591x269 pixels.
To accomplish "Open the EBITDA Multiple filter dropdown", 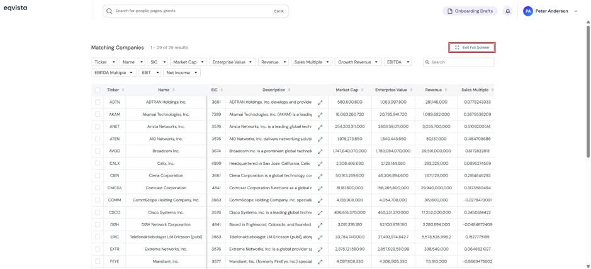I will pos(114,73).
